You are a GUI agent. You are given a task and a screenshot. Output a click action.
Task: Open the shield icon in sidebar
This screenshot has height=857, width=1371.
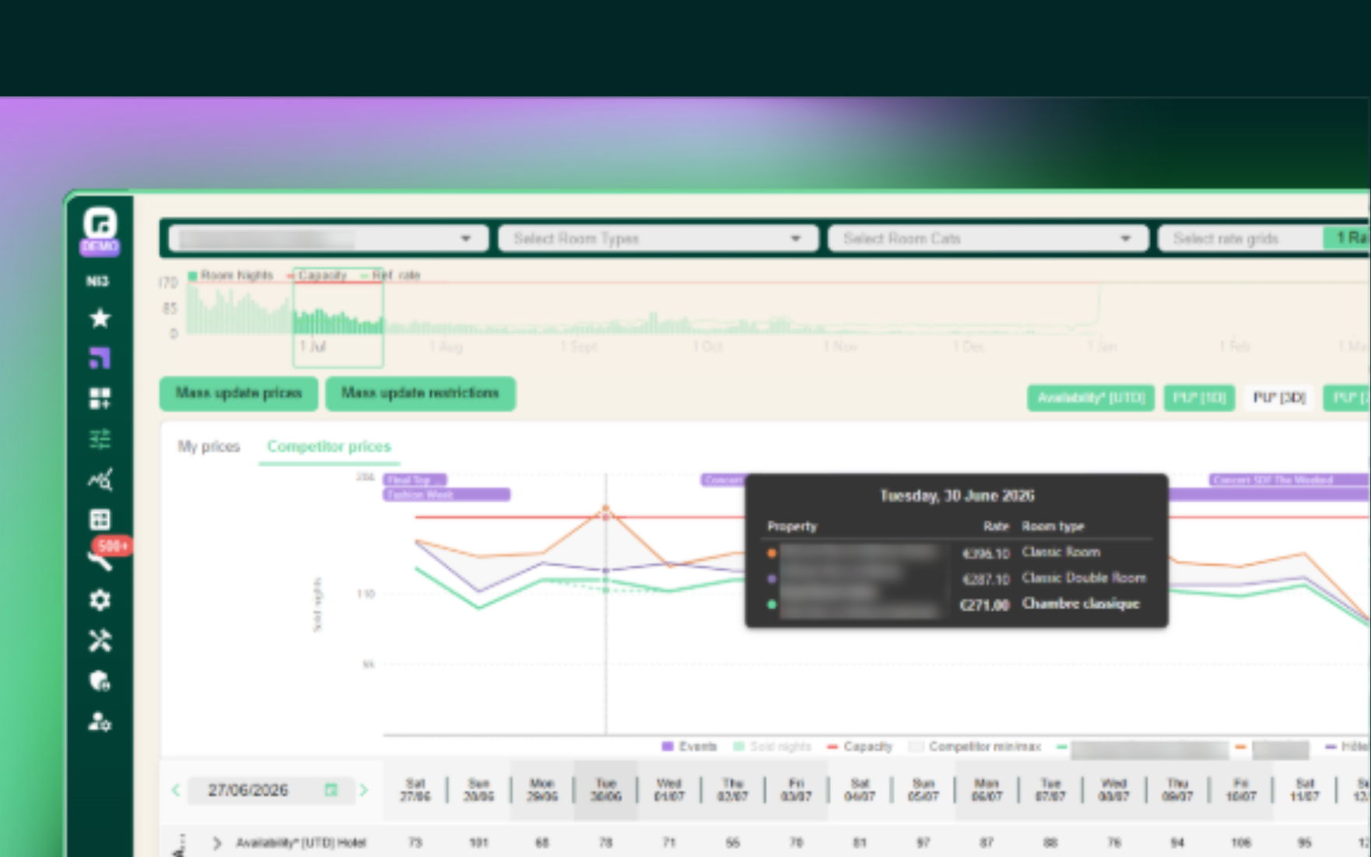pyautogui.click(x=100, y=681)
